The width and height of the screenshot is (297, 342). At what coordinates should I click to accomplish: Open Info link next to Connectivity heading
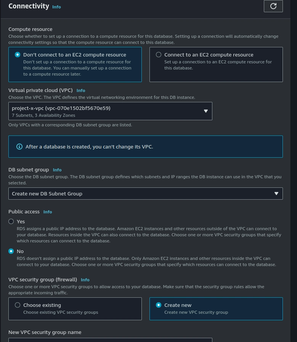tap(56, 7)
